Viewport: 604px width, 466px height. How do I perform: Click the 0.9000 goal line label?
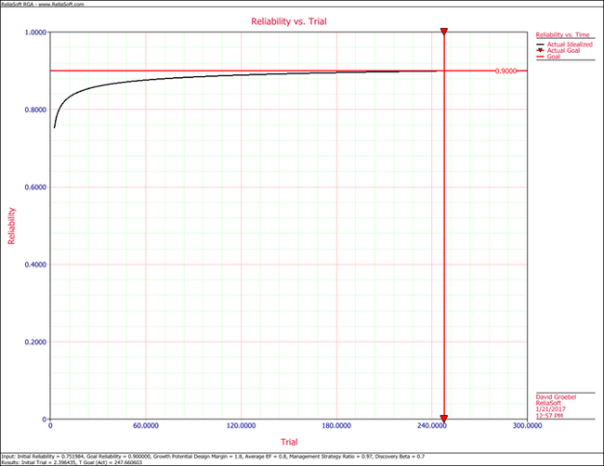506,71
